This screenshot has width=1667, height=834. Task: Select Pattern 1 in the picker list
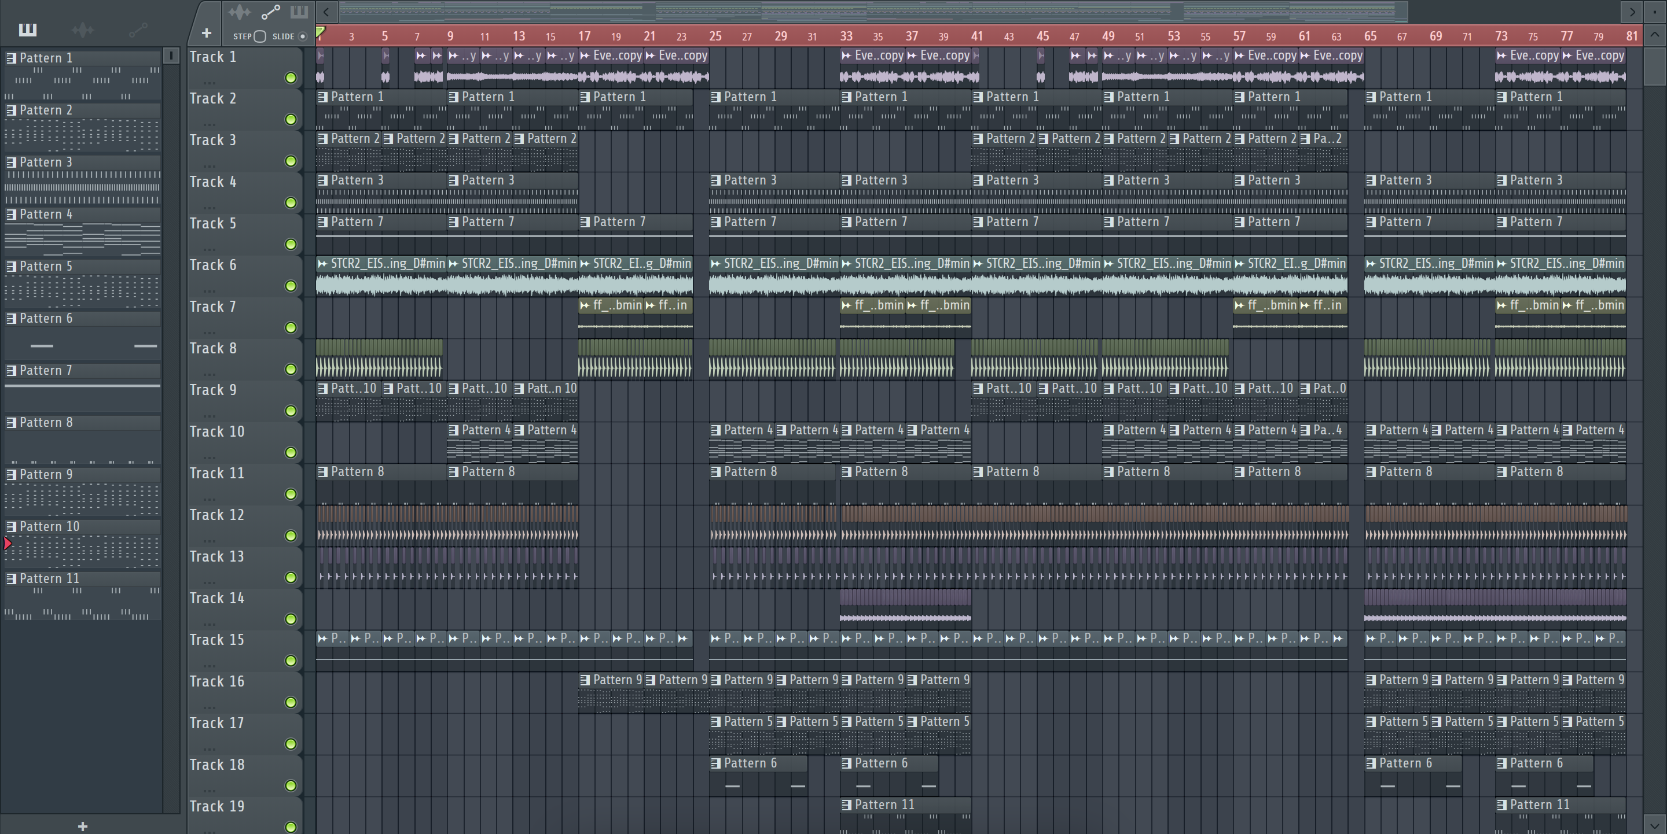click(x=82, y=75)
